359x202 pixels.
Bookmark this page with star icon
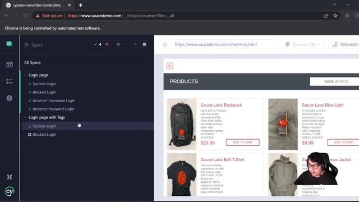[335, 16]
